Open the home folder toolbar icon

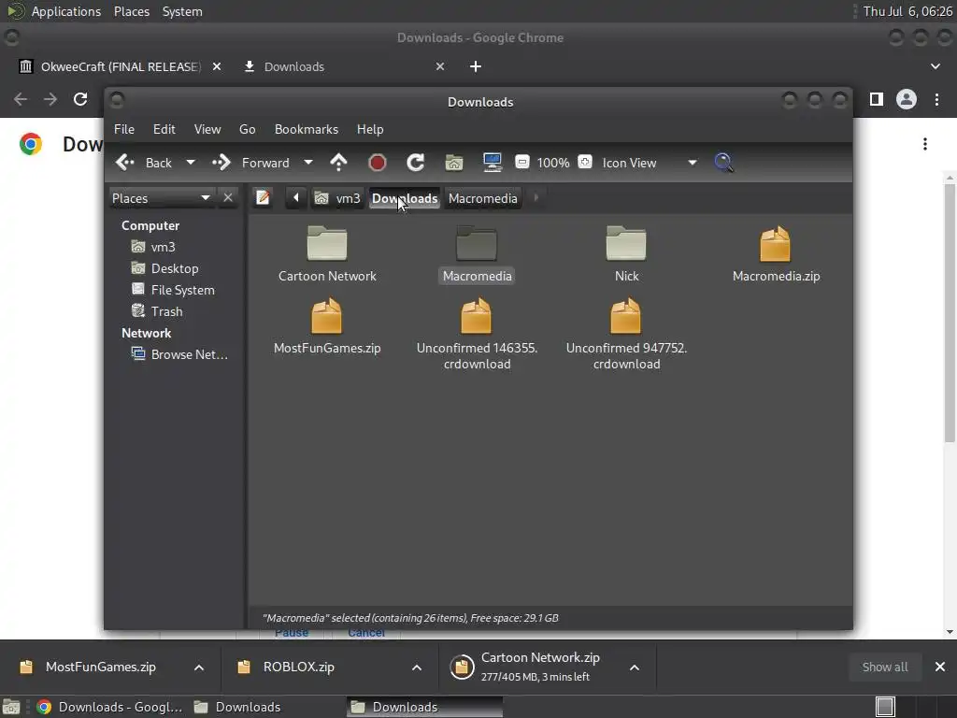point(454,163)
